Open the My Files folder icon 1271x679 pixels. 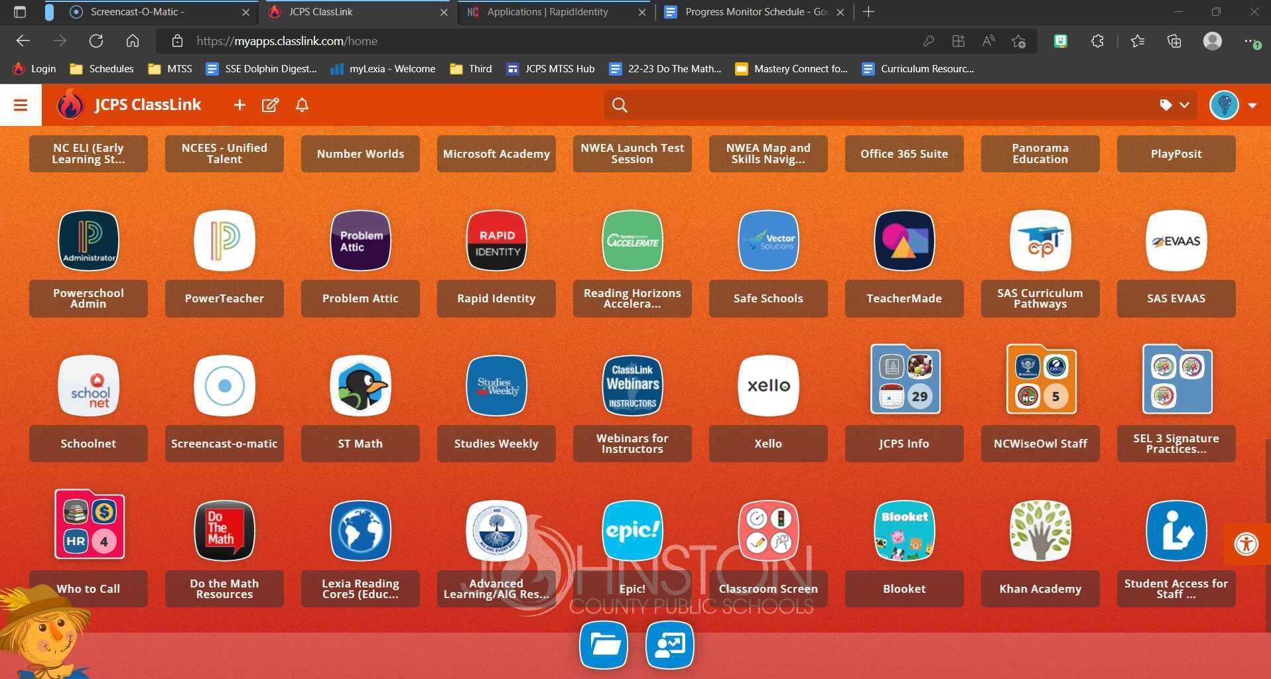click(603, 645)
